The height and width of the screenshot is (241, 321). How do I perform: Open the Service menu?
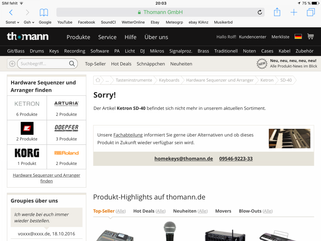[107, 37]
